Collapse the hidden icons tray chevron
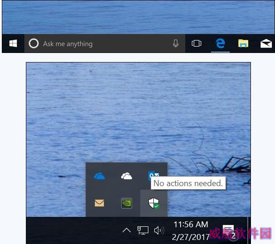 click(127, 230)
